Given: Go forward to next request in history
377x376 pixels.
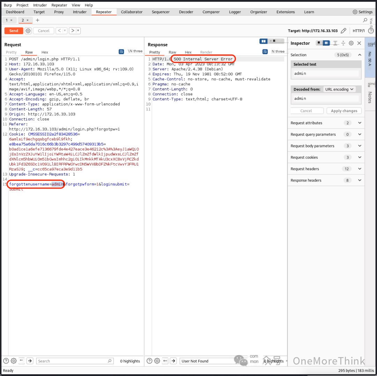Looking at the screenshot, I should click(x=73, y=31).
